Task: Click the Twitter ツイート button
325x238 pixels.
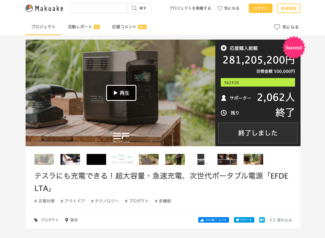Action: coord(244,220)
